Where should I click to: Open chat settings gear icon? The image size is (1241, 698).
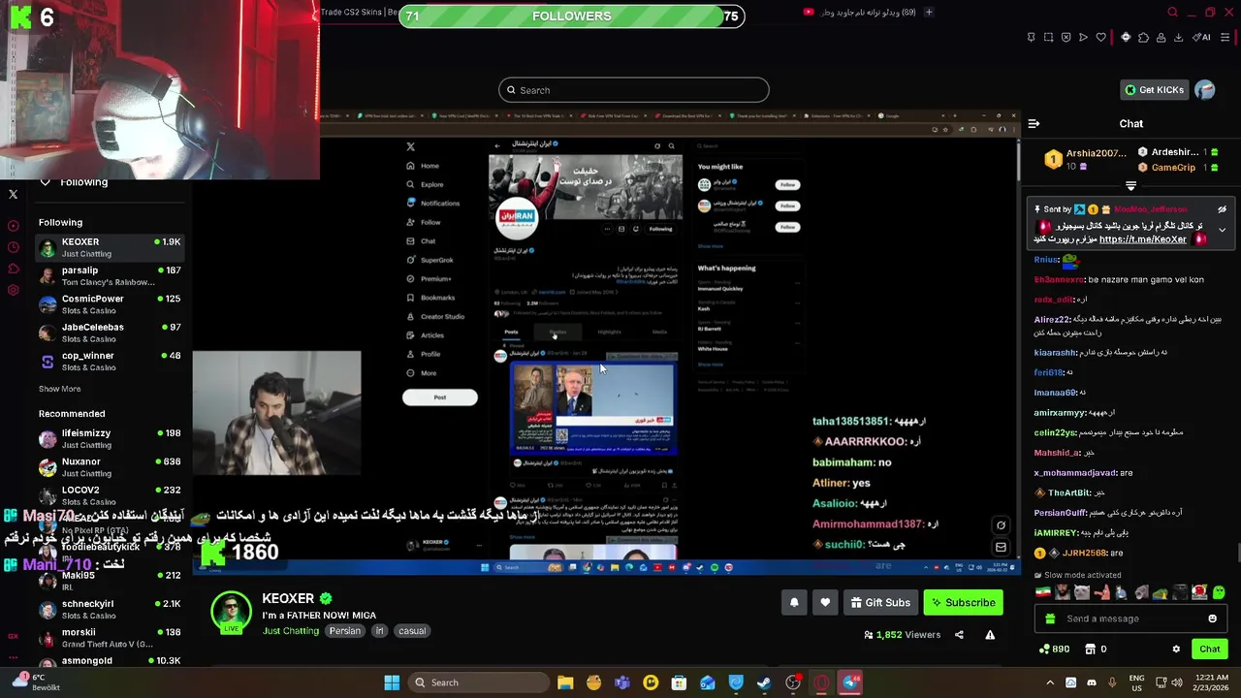point(1176,650)
